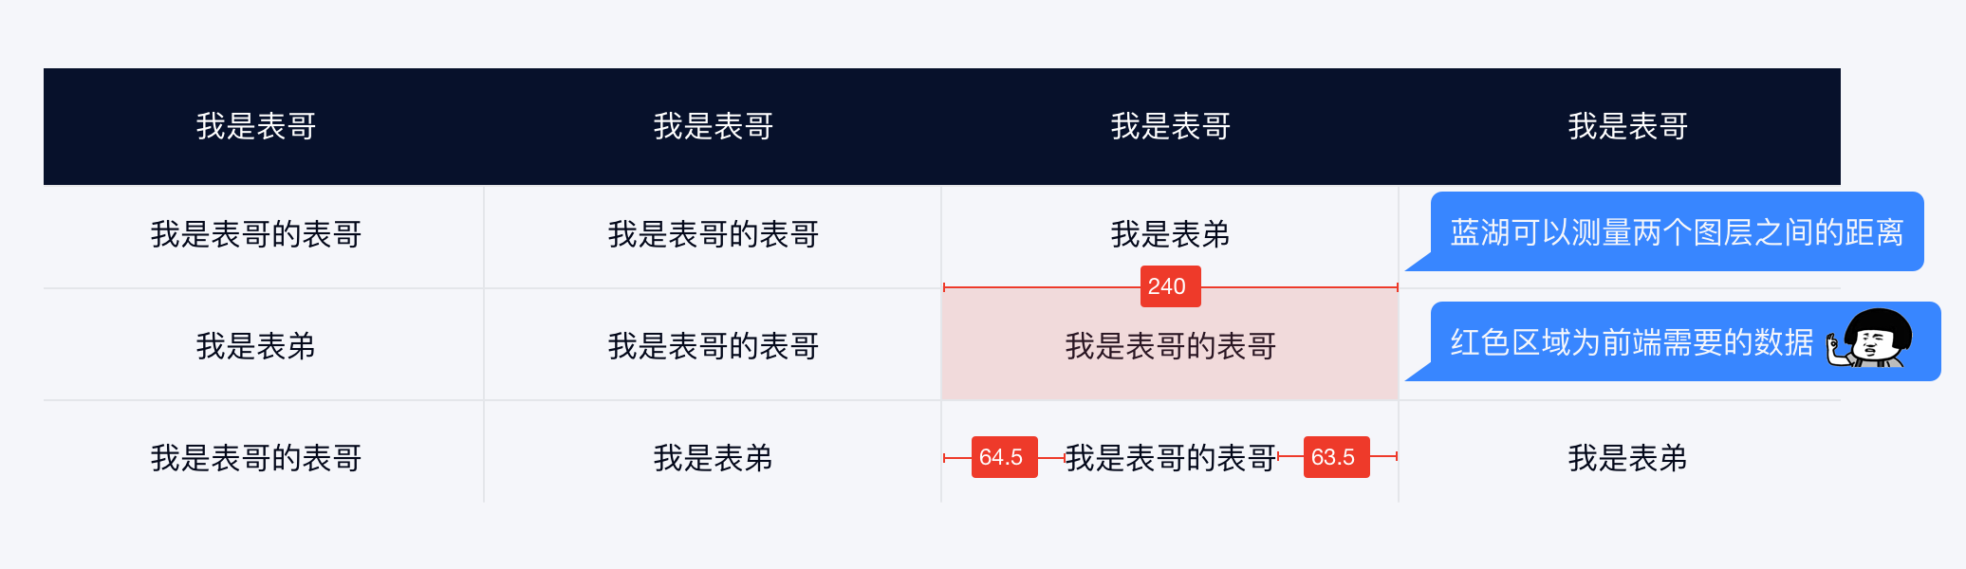This screenshot has width=1966, height=569.
Task: Select 我是表弟 in the last column of bottom row
Action: 1628,458
